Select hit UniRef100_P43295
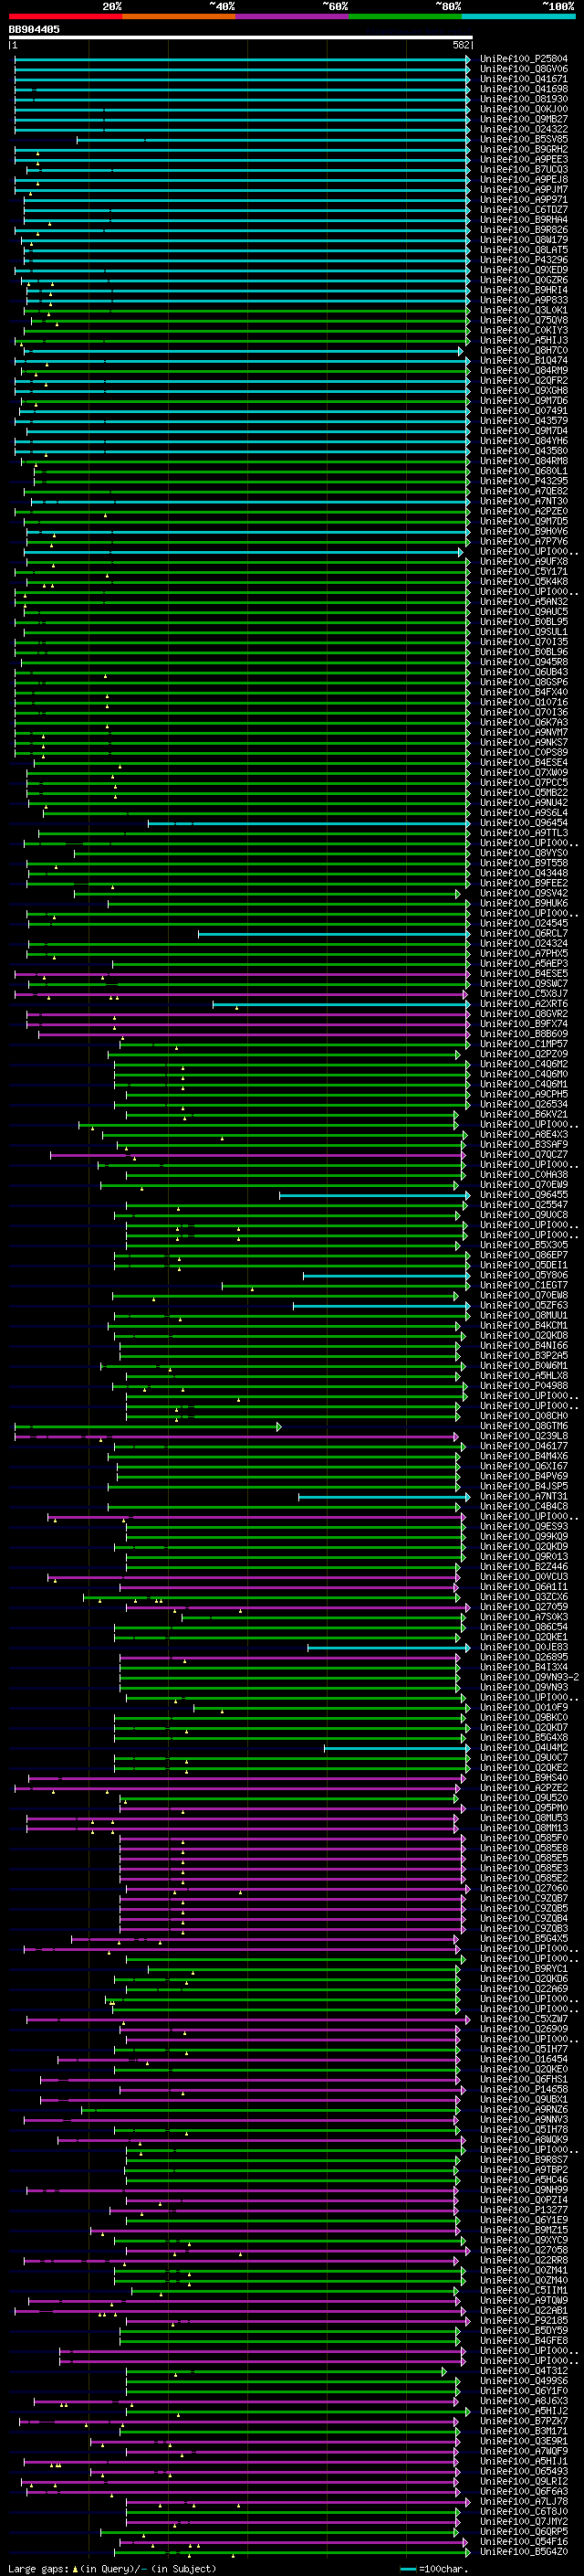This screenshot has width=584, height=2576. (x=523, y=481)
